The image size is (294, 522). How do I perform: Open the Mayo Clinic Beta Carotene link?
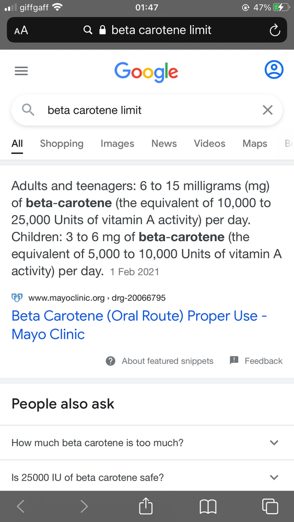click(x=139, y=325)
